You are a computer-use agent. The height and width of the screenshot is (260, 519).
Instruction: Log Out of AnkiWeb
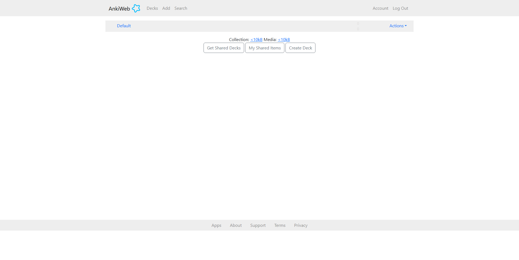(x=400, y=8)
